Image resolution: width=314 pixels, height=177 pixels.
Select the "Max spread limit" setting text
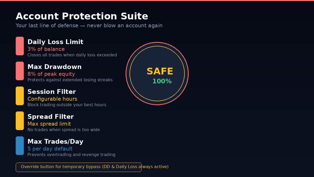49,124
